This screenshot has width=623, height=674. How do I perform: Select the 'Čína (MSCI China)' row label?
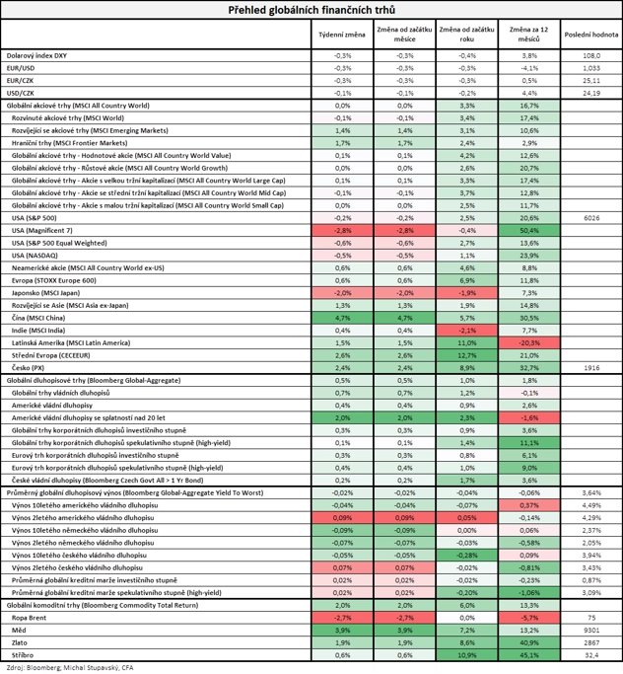point(38,318)
